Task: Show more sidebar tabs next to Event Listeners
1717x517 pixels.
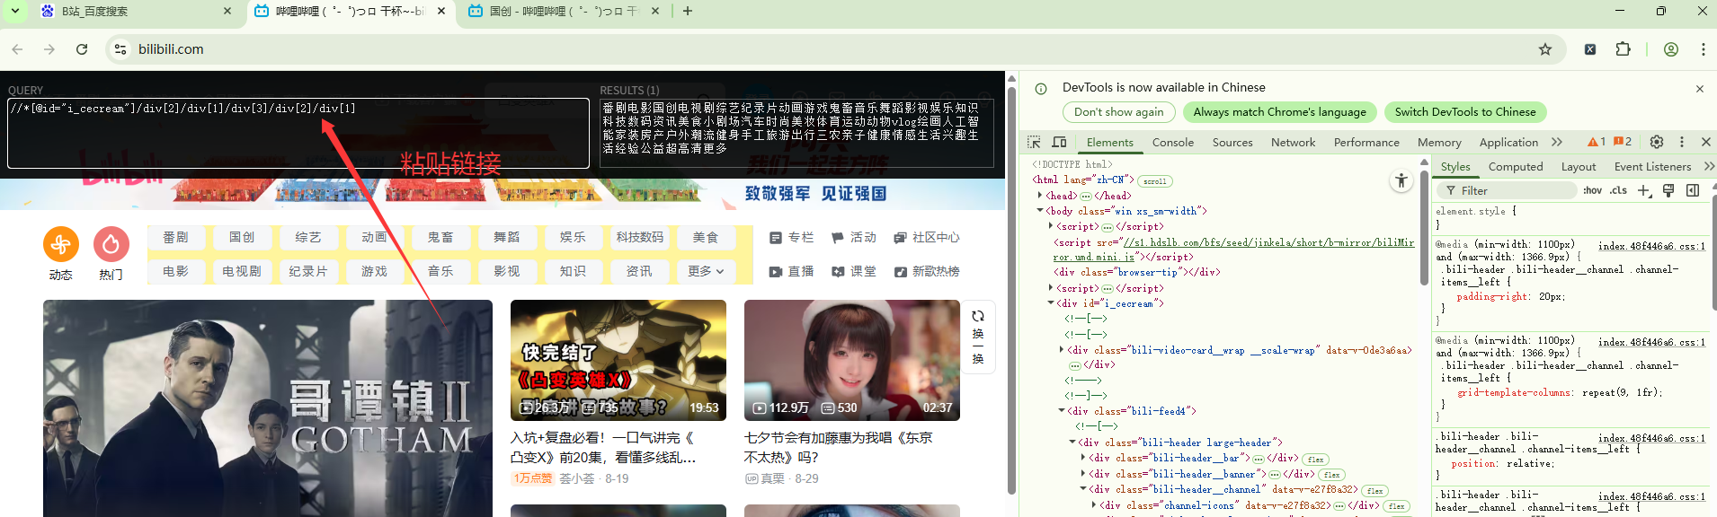Action: pyautogui.click(x=1708, y=166)
